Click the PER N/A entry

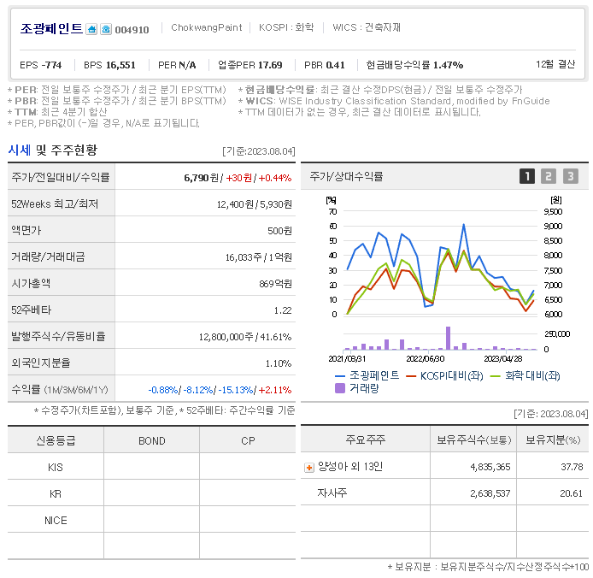177,65
